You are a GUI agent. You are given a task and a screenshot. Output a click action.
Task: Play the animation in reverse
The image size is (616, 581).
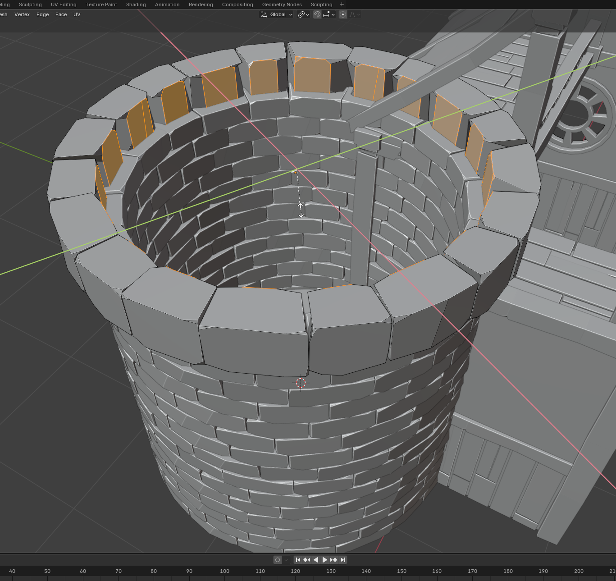tap(316, 560)
